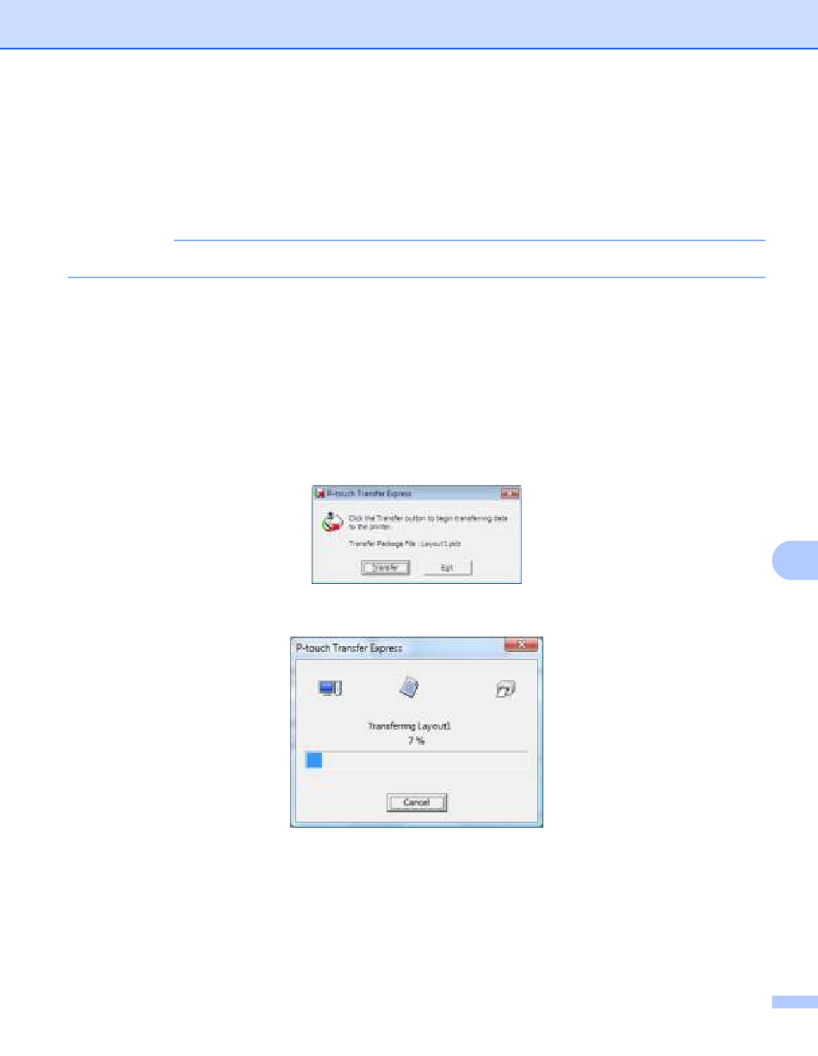Close the Transferring Layout1 progress dialog
This screenshot has width=818, height=1056.
click(521, 645)
